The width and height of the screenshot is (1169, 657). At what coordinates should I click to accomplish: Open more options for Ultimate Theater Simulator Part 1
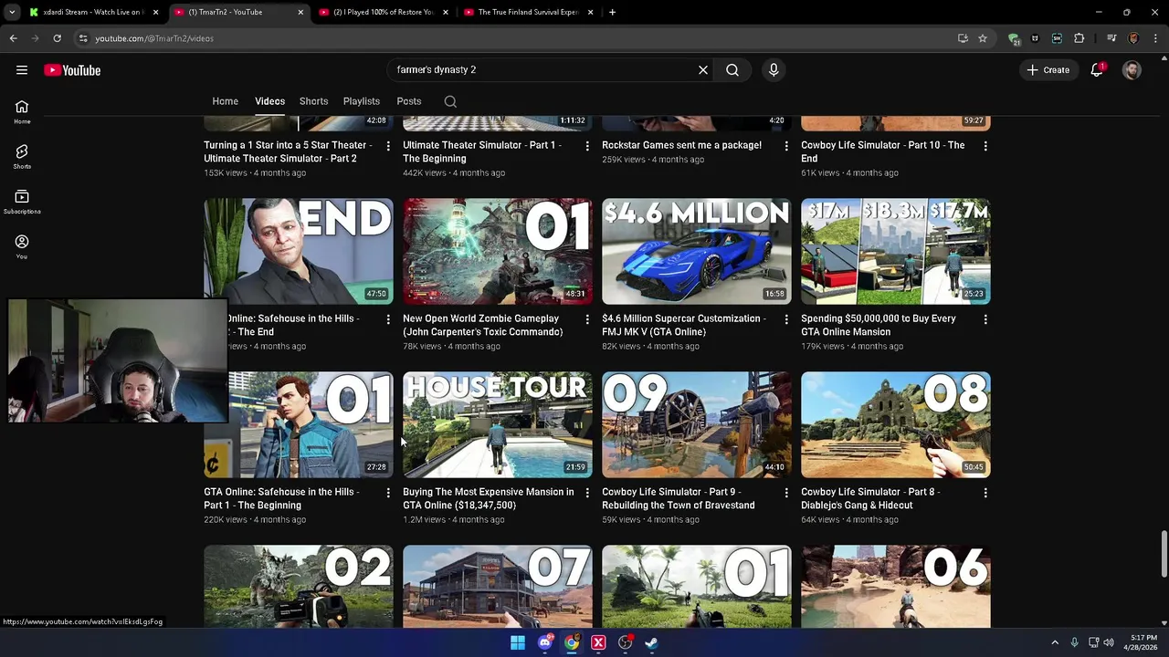click(x=587, y=146)
